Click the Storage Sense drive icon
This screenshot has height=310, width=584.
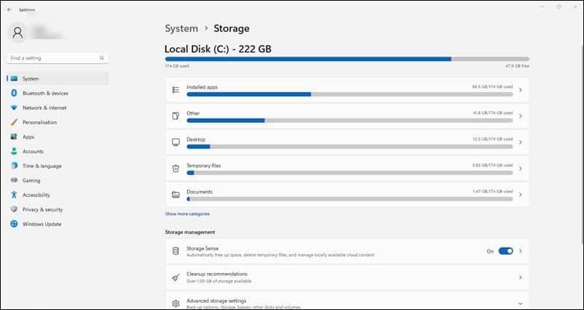175,251
